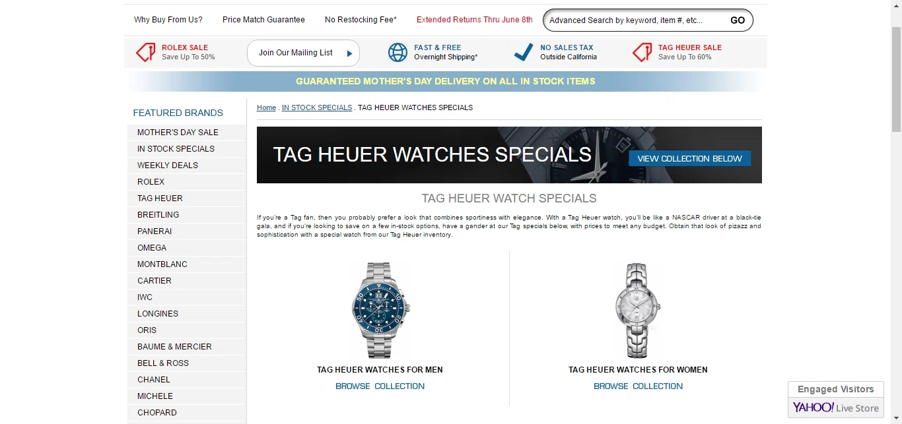Open the In Stock Specials breadcrumb link
The image size is (902, 424).
point(317,107)
